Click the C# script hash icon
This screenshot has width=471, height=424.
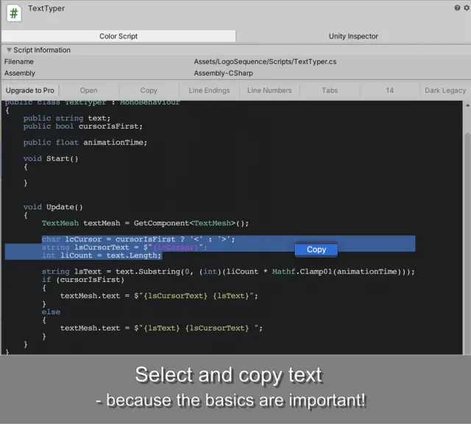[14, 13]
